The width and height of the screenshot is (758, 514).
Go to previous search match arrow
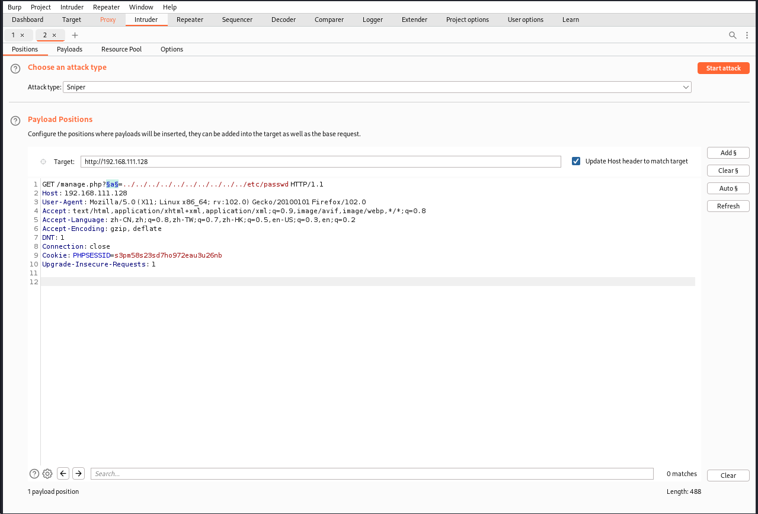[63, 474]
